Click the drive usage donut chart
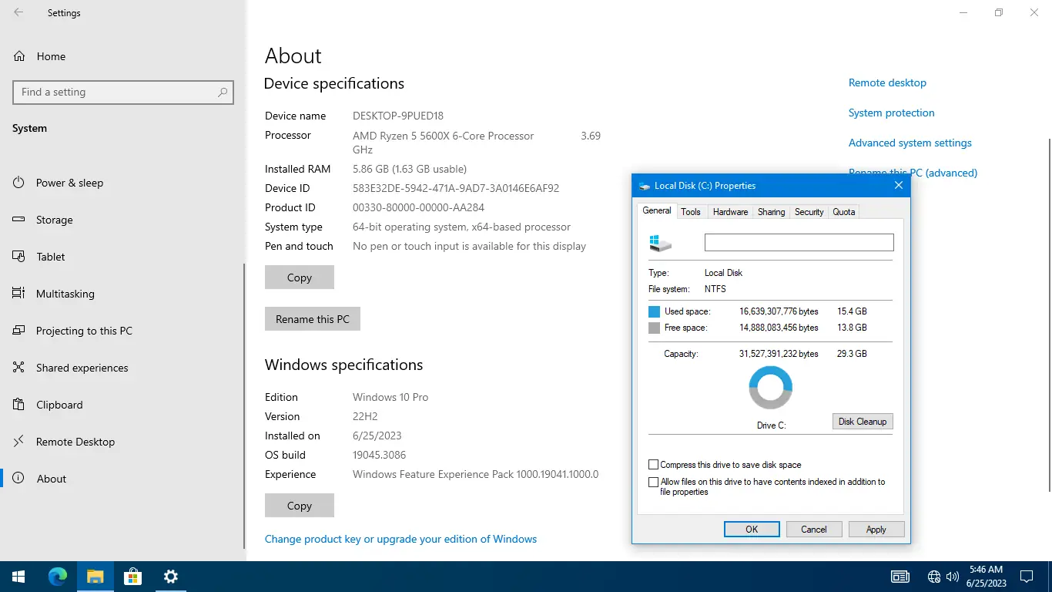 tap(771, 388)
